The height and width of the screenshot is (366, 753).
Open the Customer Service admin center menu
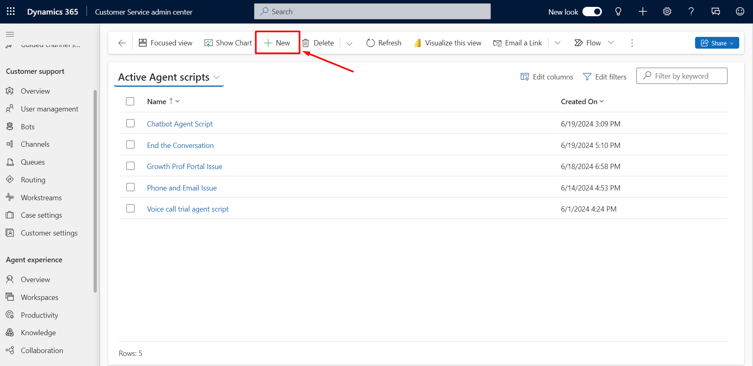pyautogui.click(x=143, y=12)
